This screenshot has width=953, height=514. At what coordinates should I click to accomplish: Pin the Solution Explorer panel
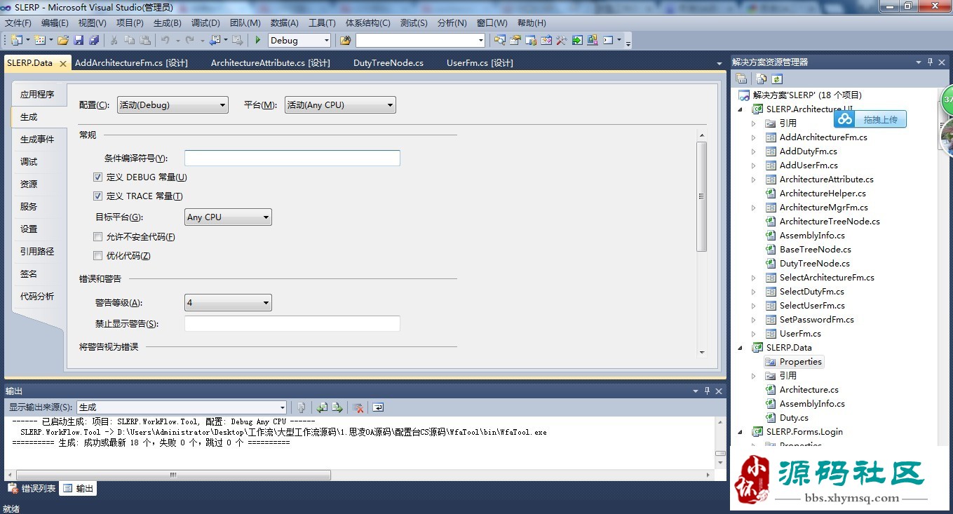coord(931,62)
